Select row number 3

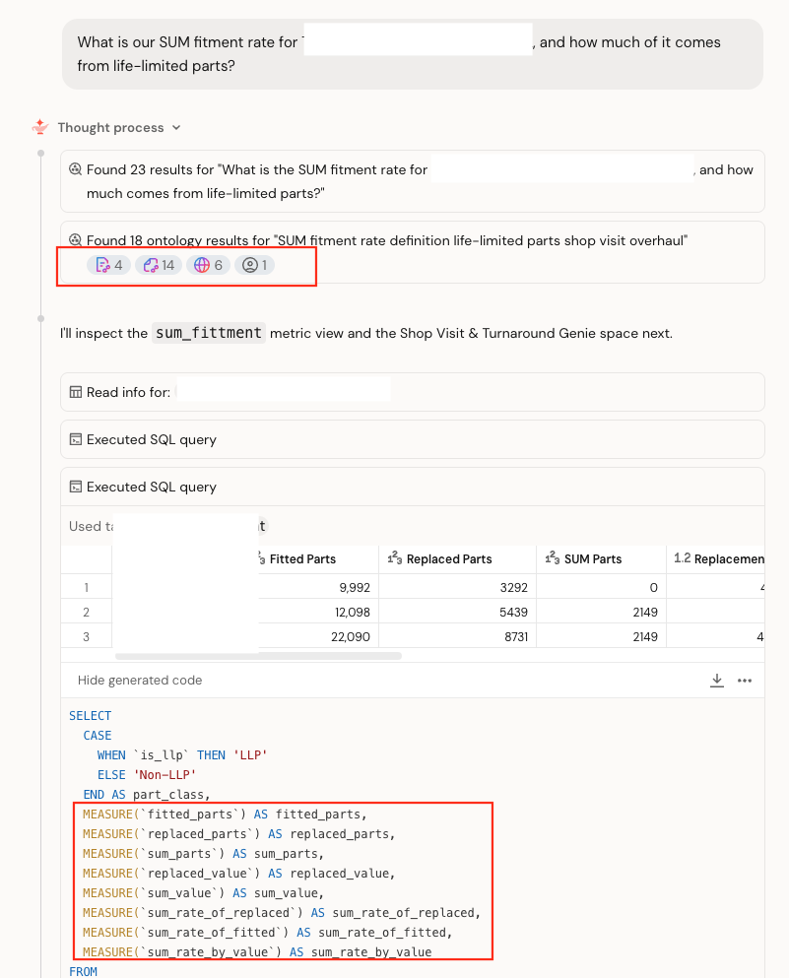pyautogui.click(x=86, y=637)
